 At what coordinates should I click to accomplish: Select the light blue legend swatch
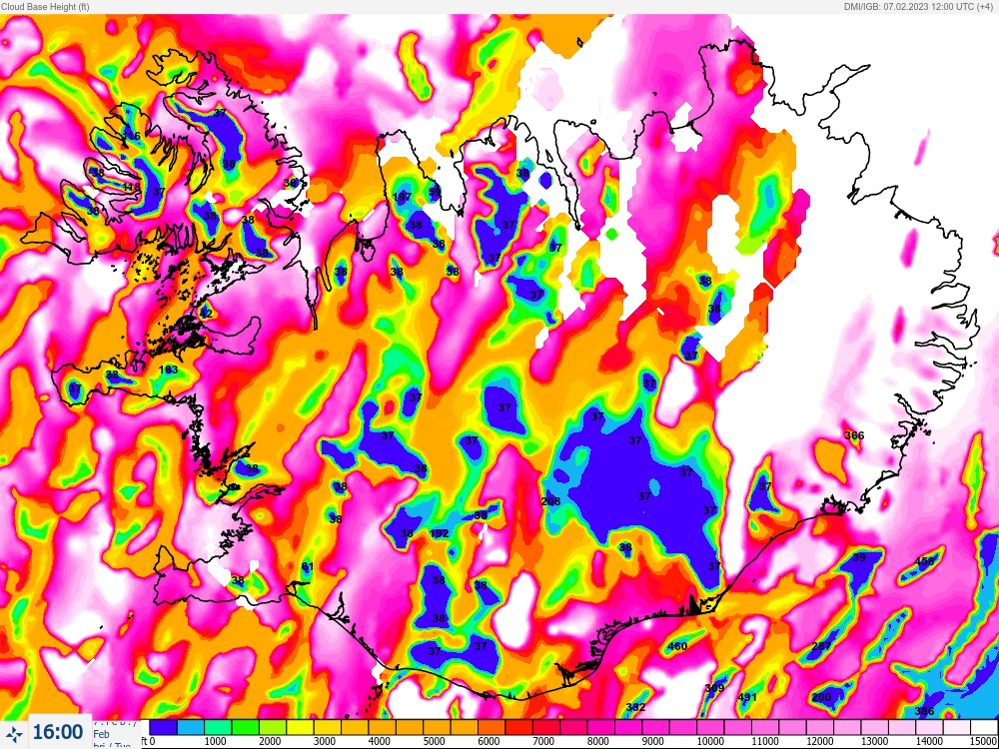191,727
